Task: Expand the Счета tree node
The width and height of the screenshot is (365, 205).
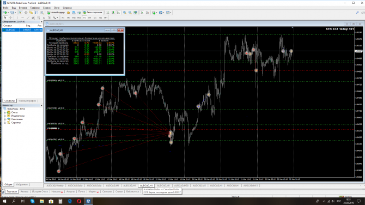Action: 5,112
